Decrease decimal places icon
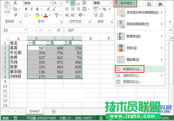Image resolution: width=174 pixels, height=121 pixels. click(101, 15)
